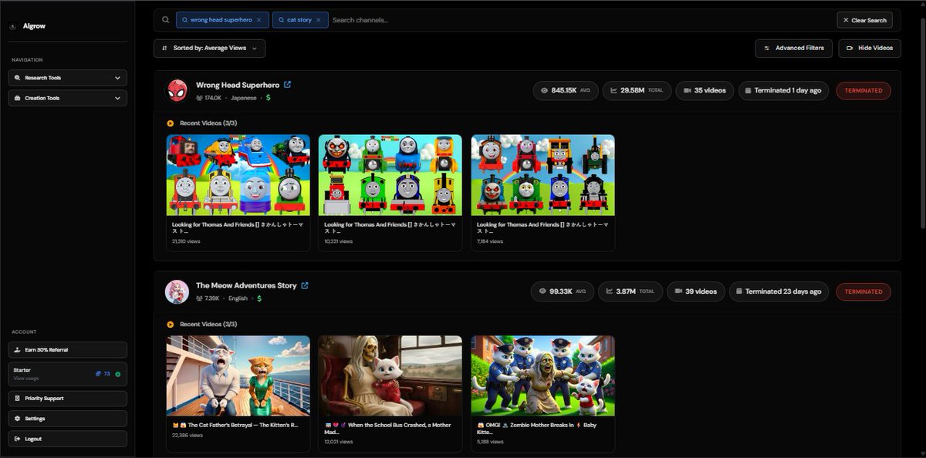Open Advanced Filters

[793, 48]
